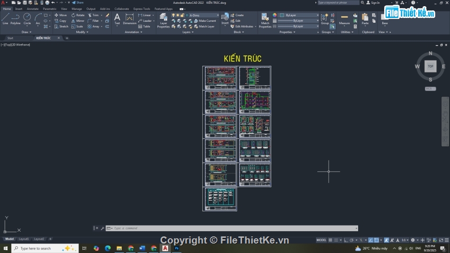Click Make Current layer button
This screenshot has width=450, height=253.
coord(205,21)
